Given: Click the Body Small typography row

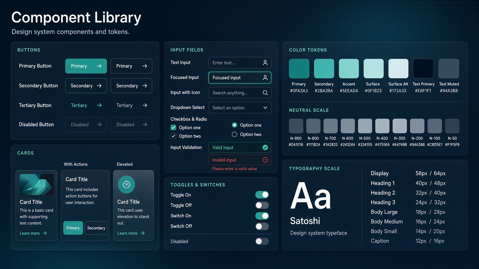Looking at the screenshot, I should coord(408,231).
